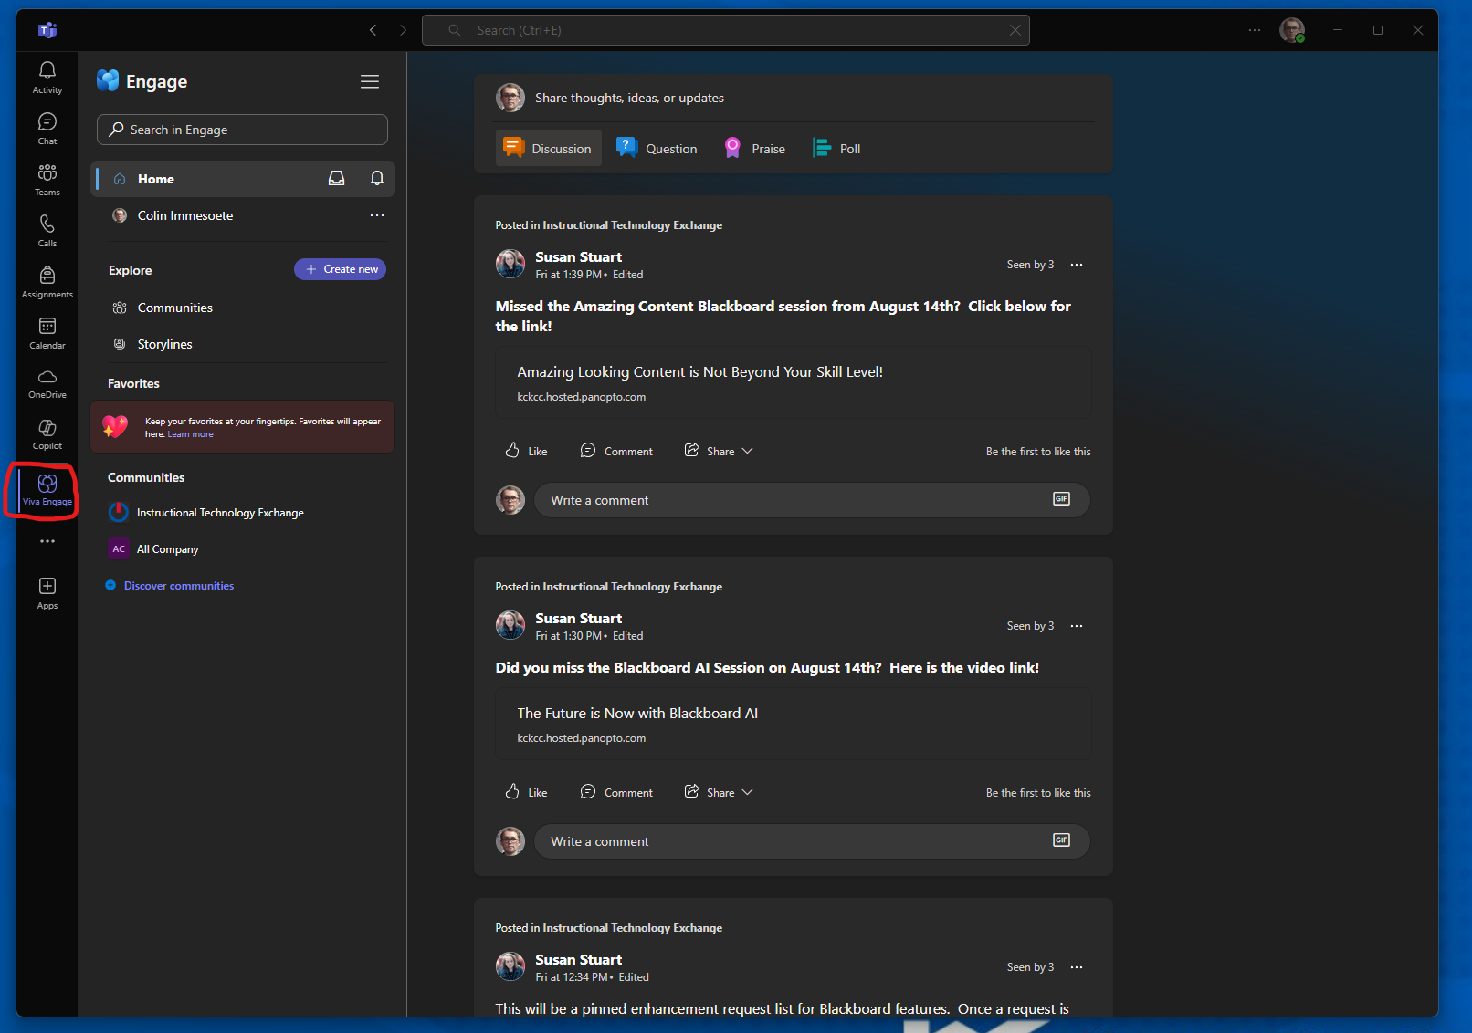Viewport: 1472px width, 1033px height.
Task: Open more options on the 1:39 PM post
Action: coord(1077,265)
